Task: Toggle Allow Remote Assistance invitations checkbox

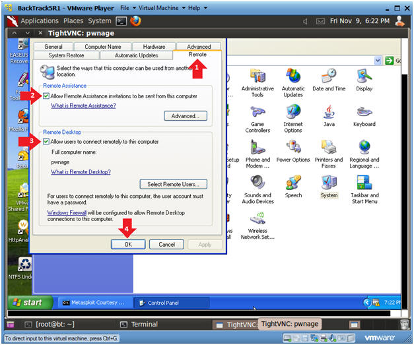Action: 46,96
